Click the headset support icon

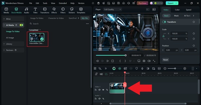pyautogui.click(x=129, y=3)
